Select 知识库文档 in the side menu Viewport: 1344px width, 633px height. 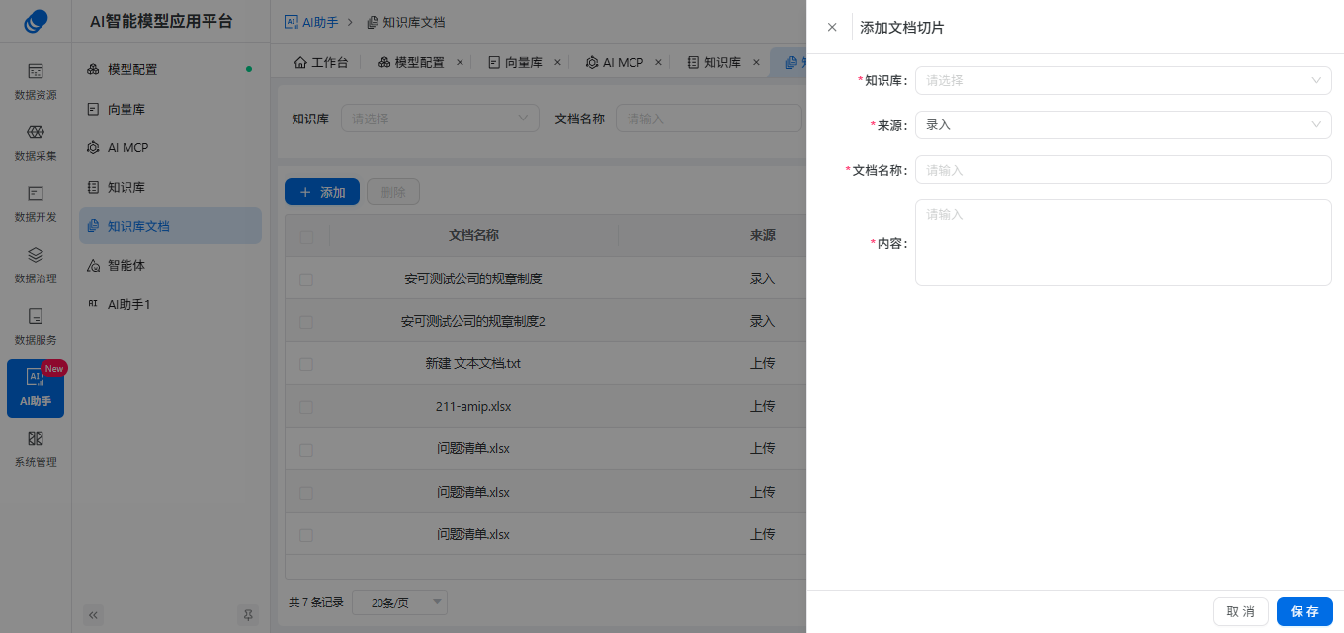[x=170, y=226]
